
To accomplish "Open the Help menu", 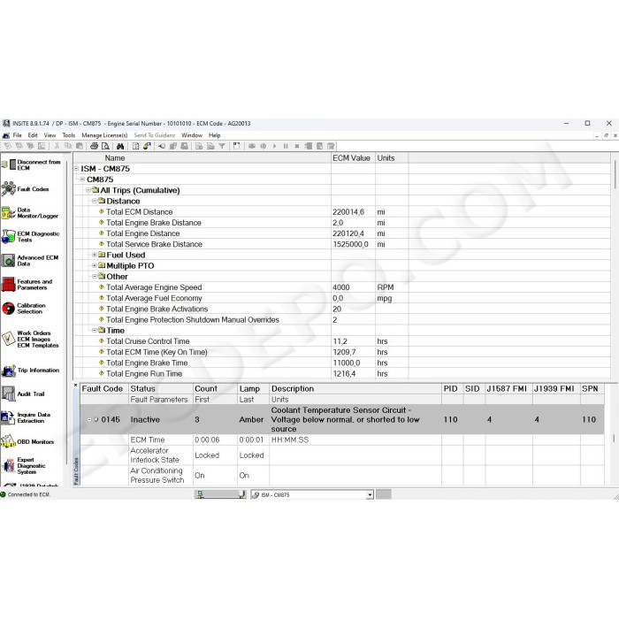I will (x=215, y=135).
